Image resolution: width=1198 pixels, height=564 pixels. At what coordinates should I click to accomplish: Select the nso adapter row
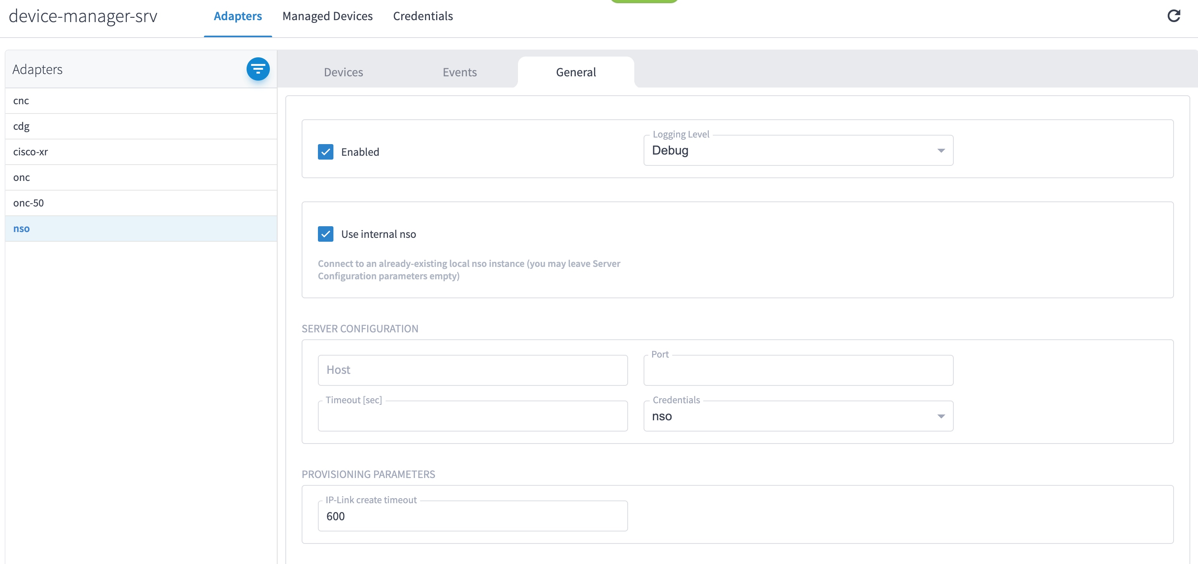(141, 229)
